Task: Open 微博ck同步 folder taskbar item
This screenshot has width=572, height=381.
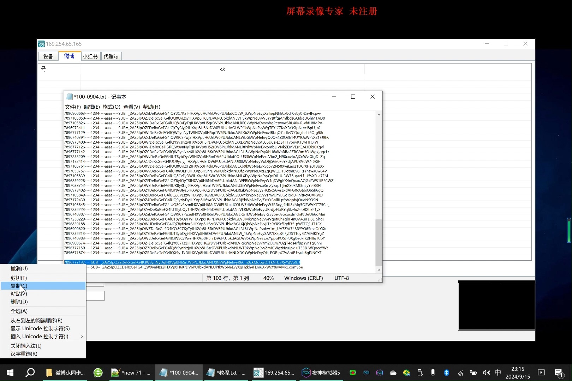Action: 66,373
